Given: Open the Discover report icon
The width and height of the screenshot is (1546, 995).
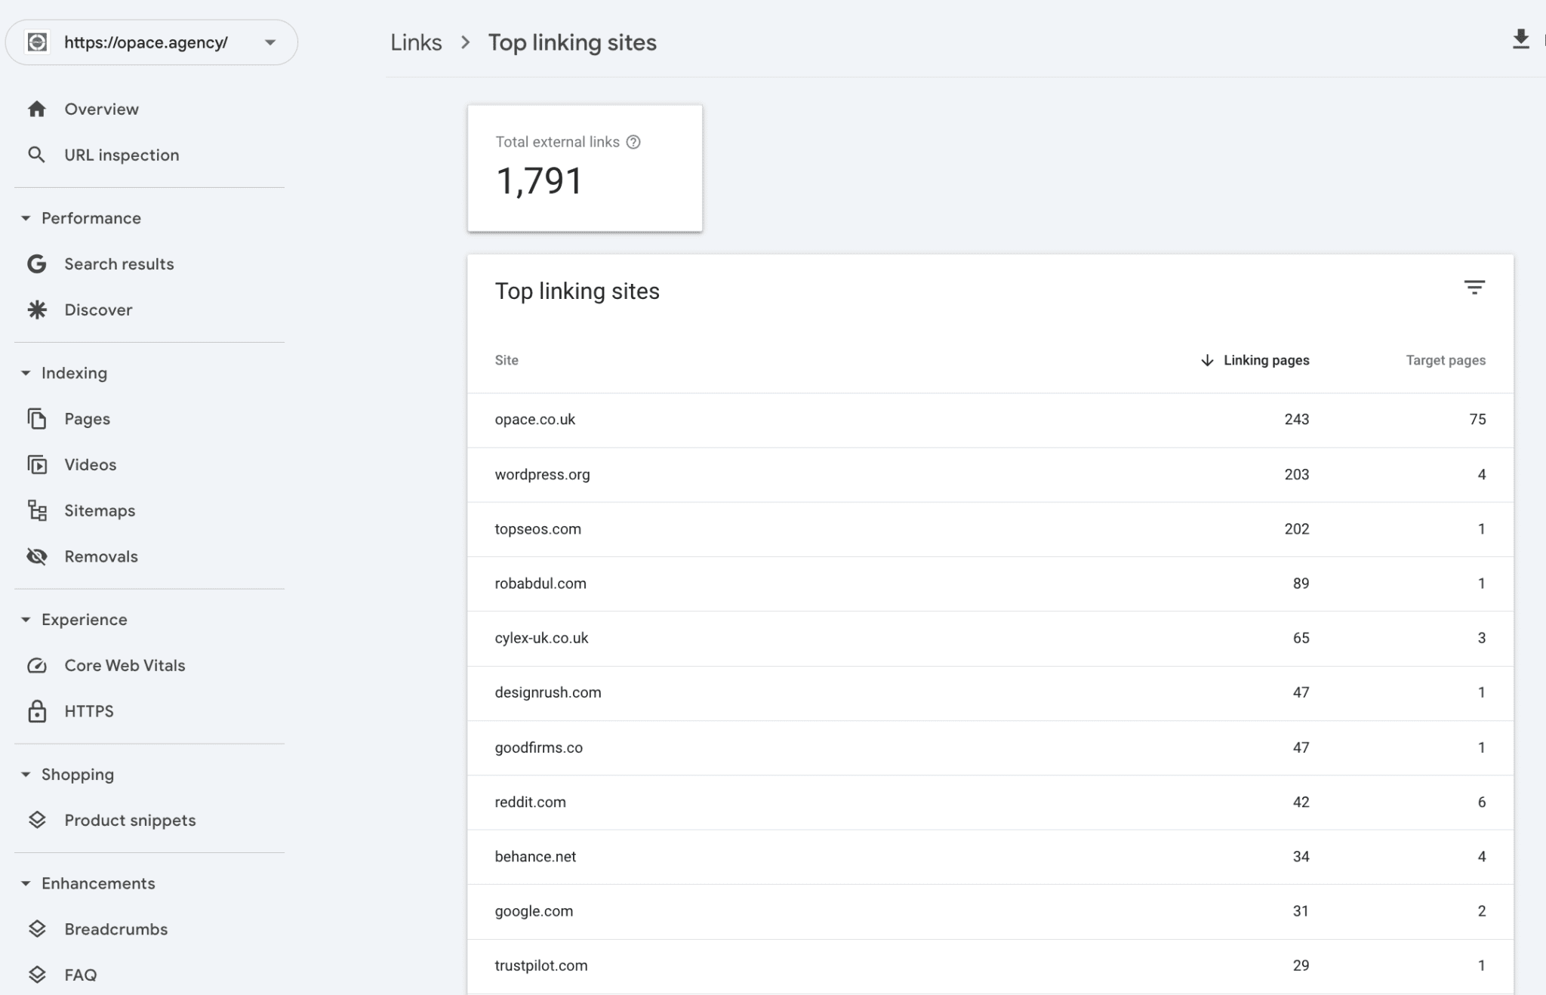Looking at the screenshot, I should tap(36, 310).
